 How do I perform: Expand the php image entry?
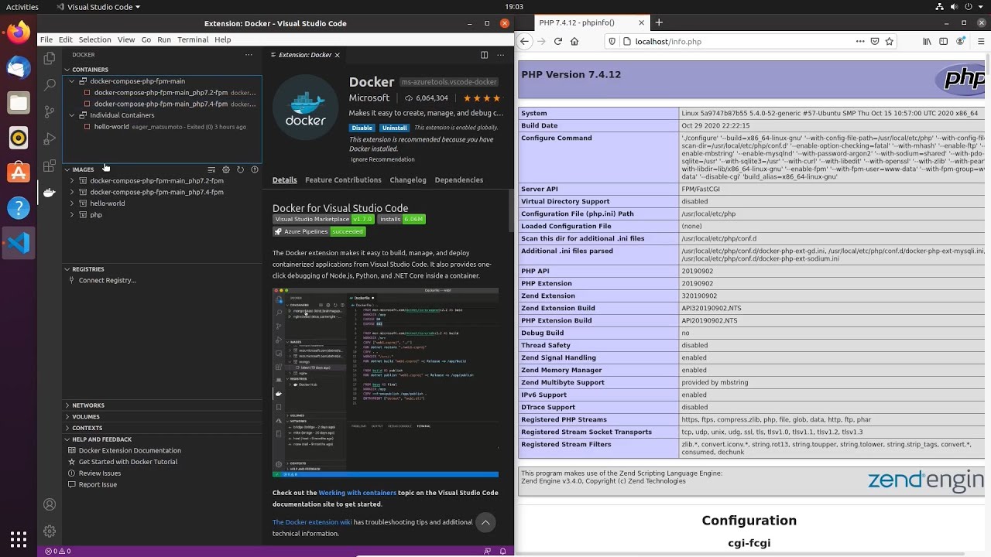[72, 215]
